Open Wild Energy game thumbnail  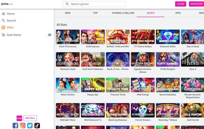pos(143,85)
